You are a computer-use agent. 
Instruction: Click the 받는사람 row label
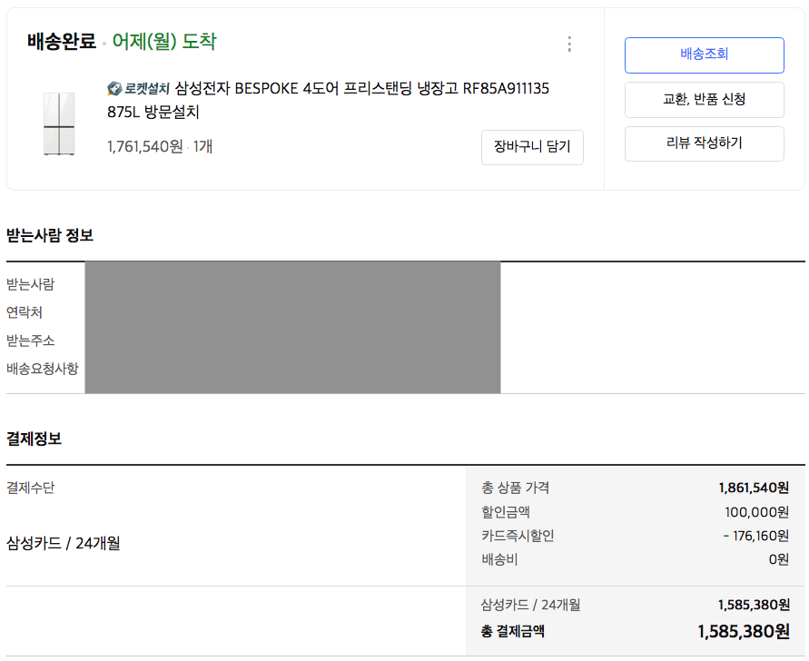tap(30, 284)
